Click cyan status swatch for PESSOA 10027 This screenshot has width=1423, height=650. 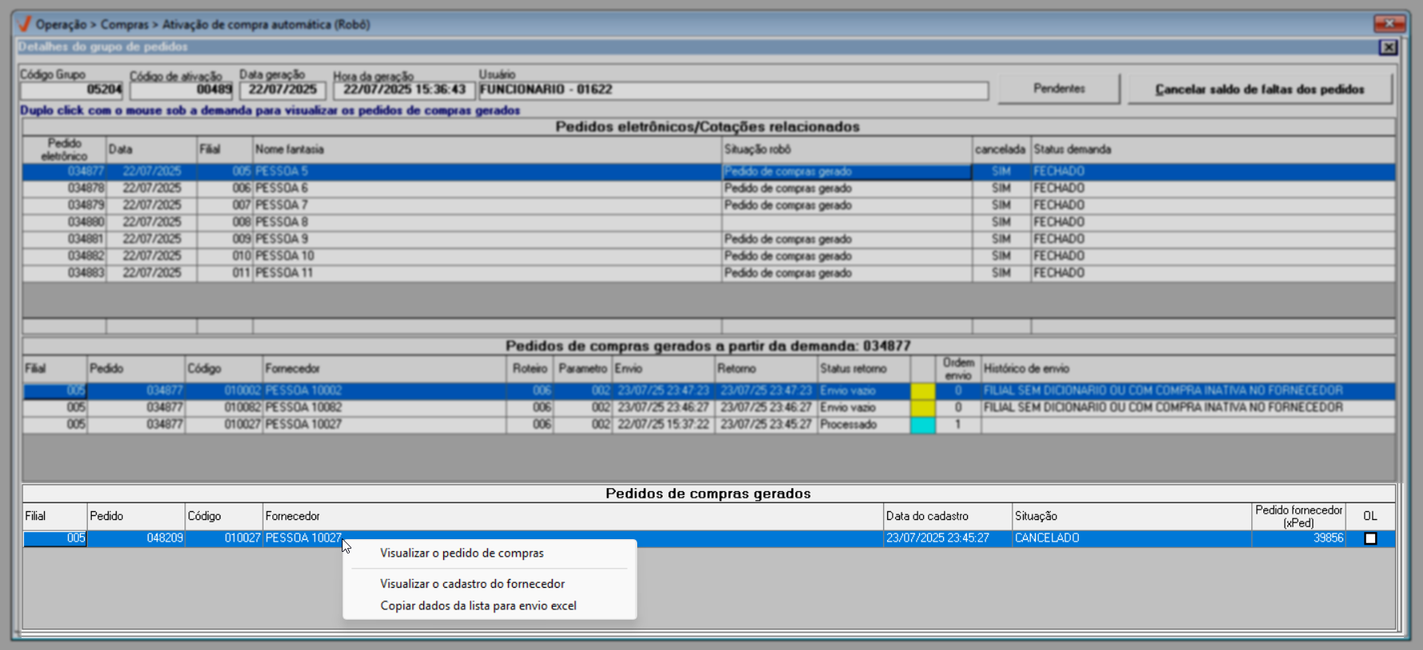point(922,425)
